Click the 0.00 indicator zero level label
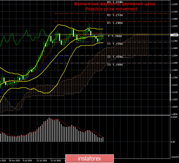179x163 pixels. 173,142
